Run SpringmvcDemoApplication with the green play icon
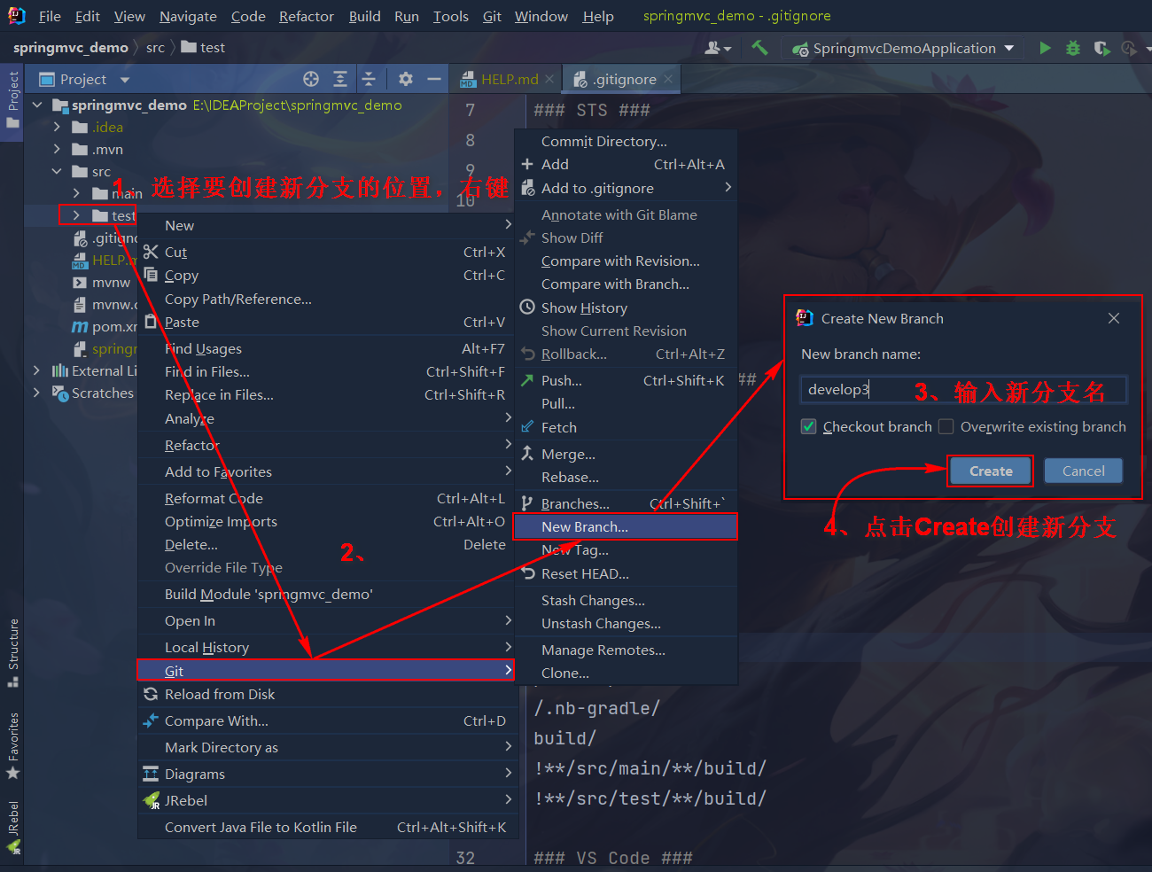This screenshot has width=1152, height=872. [x=1045, y=48]
